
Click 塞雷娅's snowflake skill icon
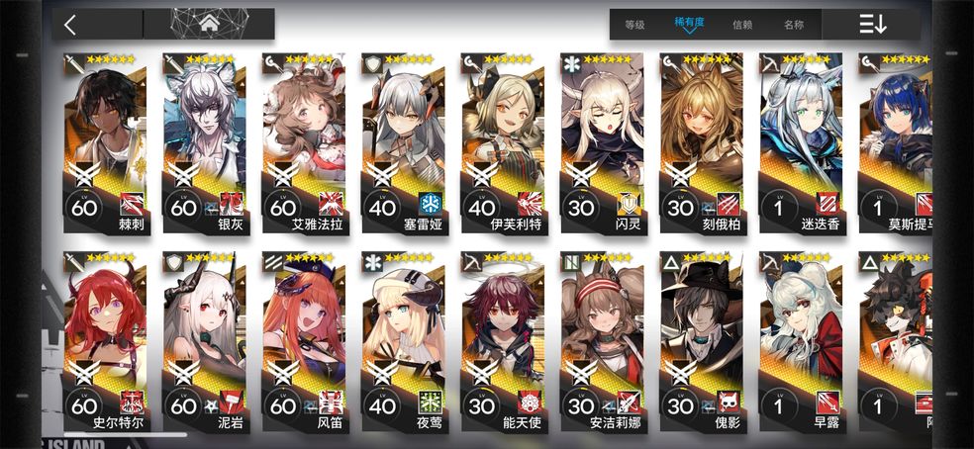pyautogui.click(x=430, y=204)
